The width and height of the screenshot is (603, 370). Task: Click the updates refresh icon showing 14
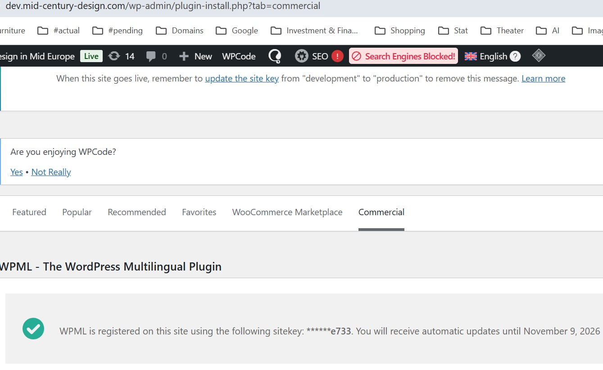114,56
